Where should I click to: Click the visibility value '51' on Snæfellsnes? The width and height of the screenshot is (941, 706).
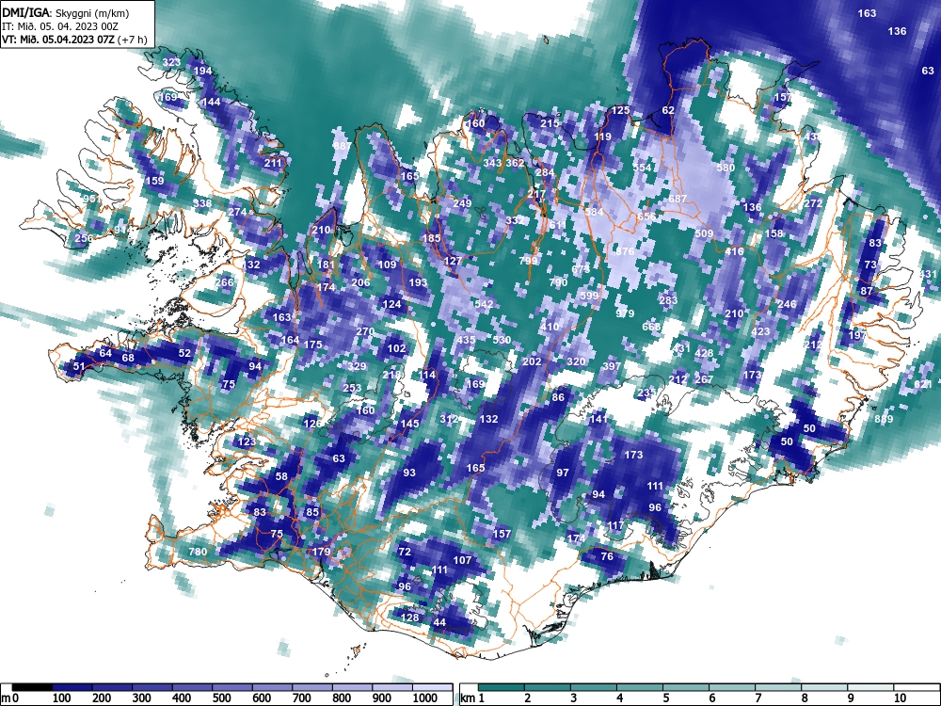click(79, 367)
